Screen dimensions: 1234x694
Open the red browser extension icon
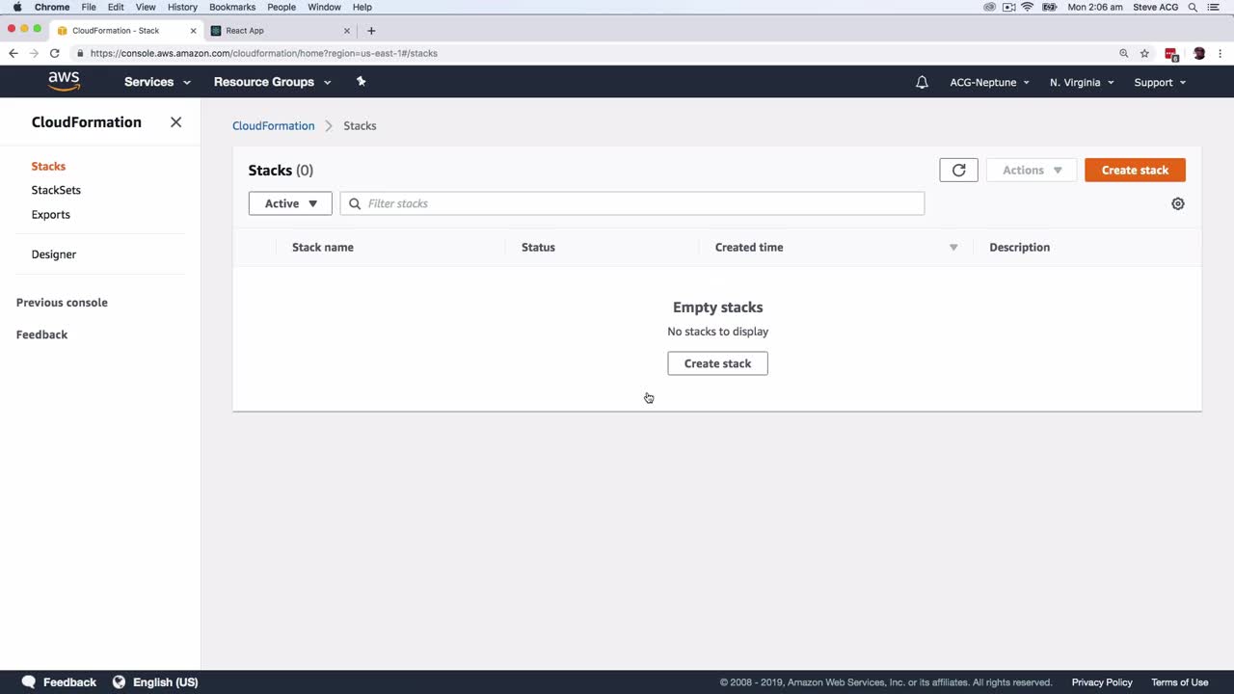[1171, 54]
